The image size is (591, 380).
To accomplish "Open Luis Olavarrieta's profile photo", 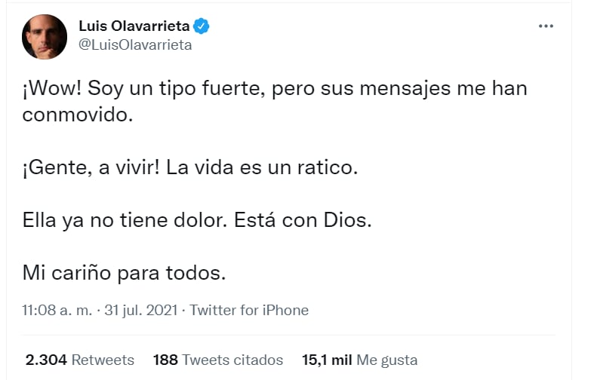I will click(45, 36).
